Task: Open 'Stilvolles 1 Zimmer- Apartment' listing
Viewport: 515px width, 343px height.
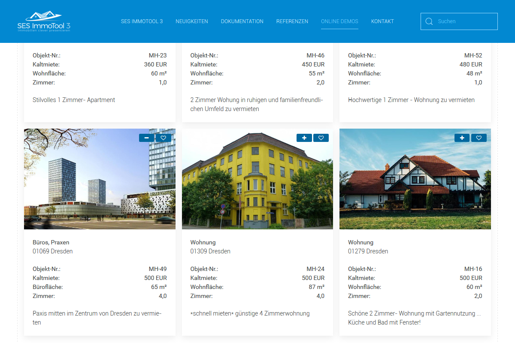Action: (74, 100)
